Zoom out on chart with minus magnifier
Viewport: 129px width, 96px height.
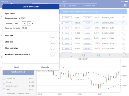click(84, 55)
